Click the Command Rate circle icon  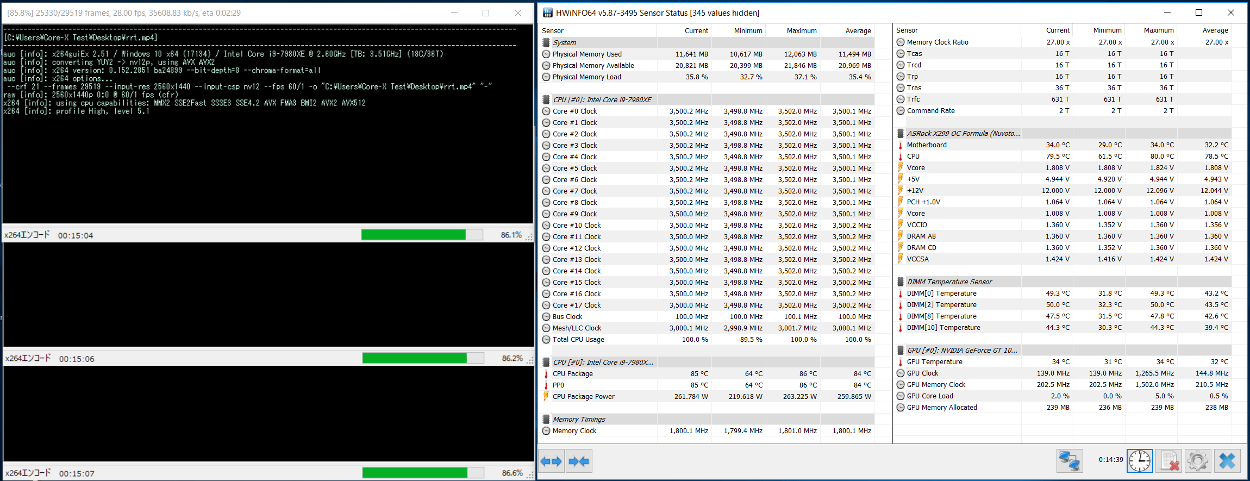pyautogui.click(x=901, y=110)
